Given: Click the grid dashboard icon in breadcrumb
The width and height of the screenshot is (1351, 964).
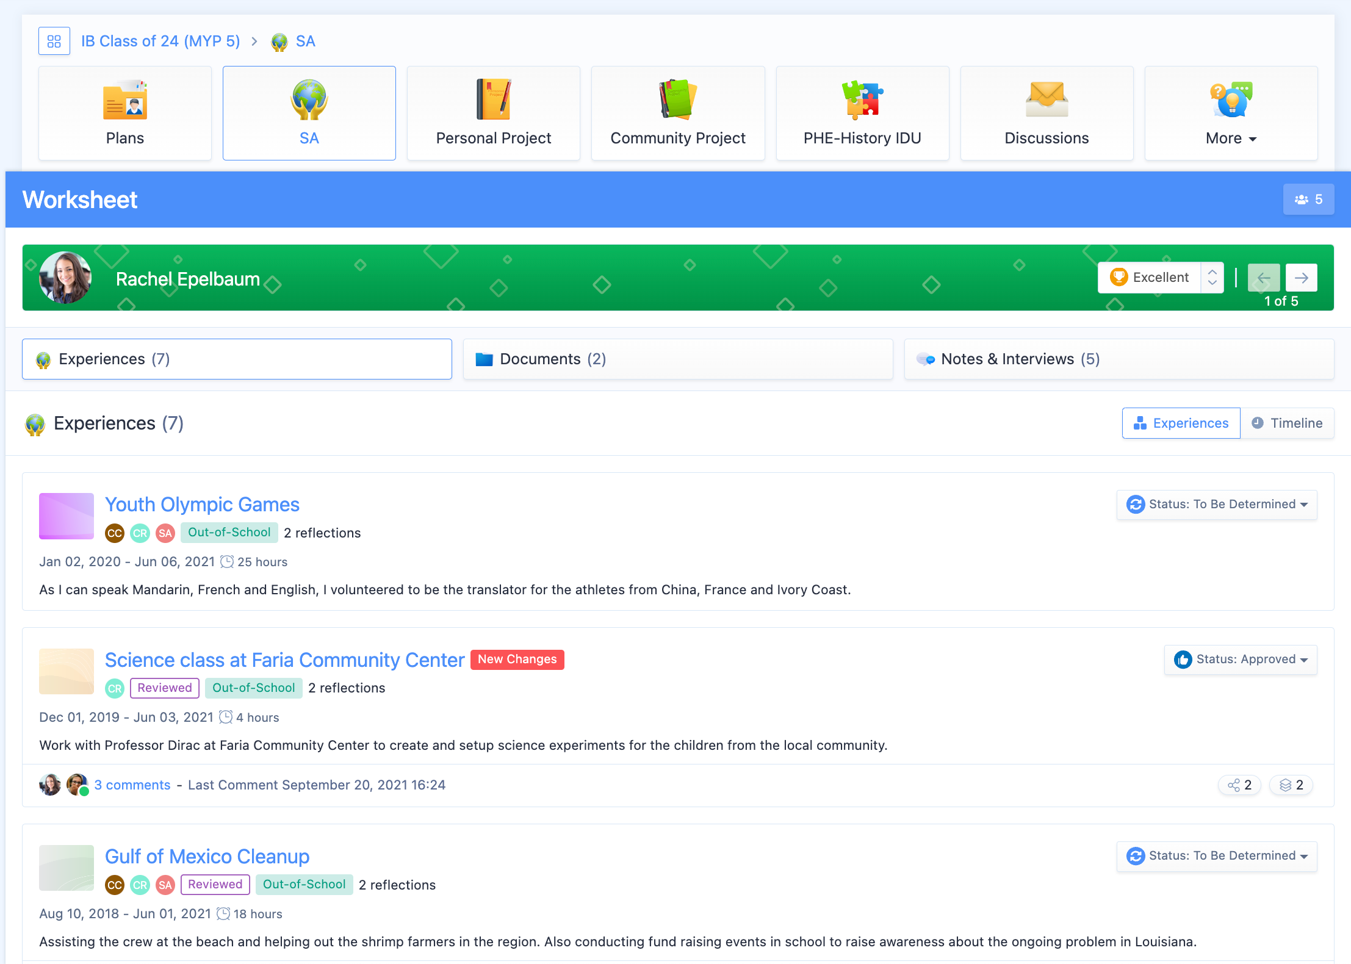Looking at the screenshot, I should pos(54,41).
